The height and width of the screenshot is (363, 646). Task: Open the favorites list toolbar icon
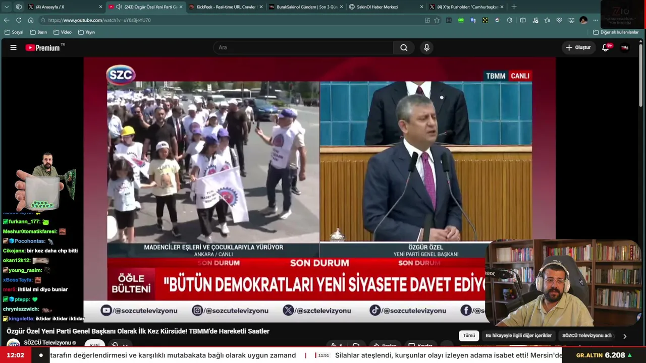(547, 20)
